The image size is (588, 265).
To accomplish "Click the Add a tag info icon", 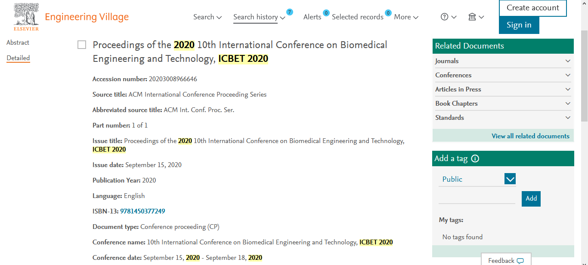I will point(475,158).
